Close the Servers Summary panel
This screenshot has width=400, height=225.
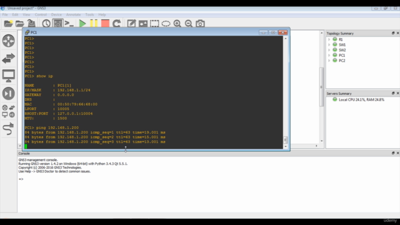(x=397, y=93)
